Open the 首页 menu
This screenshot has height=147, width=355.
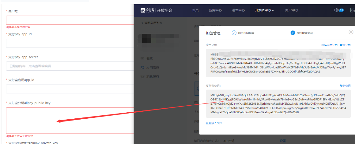195,10
